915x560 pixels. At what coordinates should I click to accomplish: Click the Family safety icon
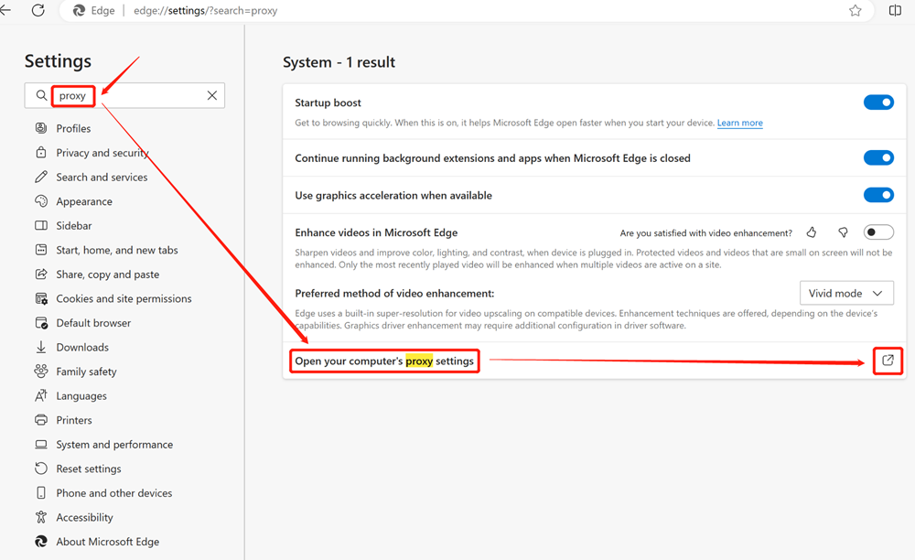click(41, 371)
